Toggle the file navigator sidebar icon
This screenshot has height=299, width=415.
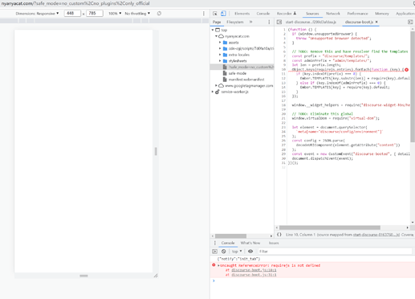pos(279,22)
